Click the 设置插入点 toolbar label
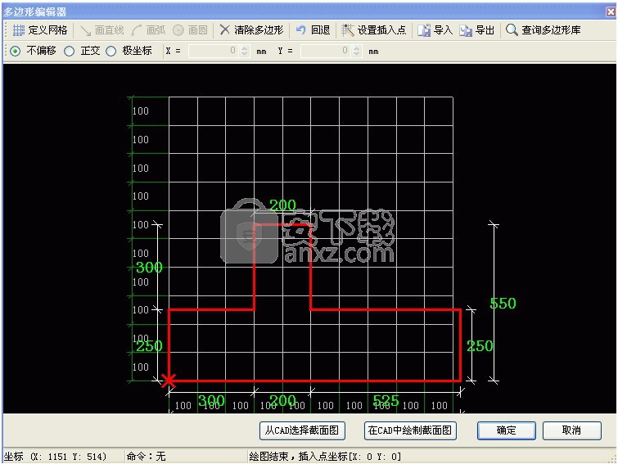Image resolution: width=618 pixels, height=464 pixels. [381, 30]
